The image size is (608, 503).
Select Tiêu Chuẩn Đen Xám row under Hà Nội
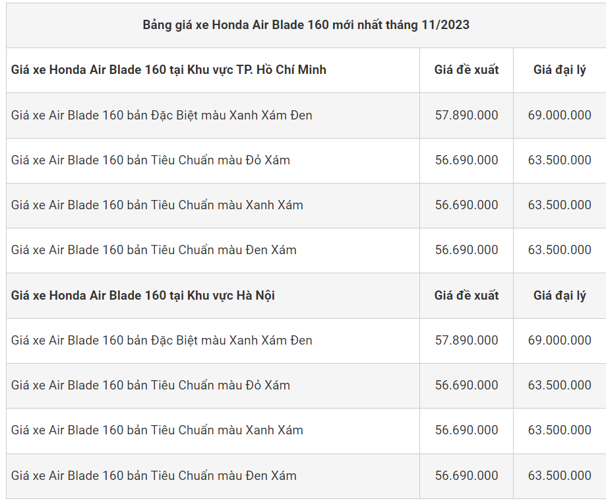click(x=154, y=476)
